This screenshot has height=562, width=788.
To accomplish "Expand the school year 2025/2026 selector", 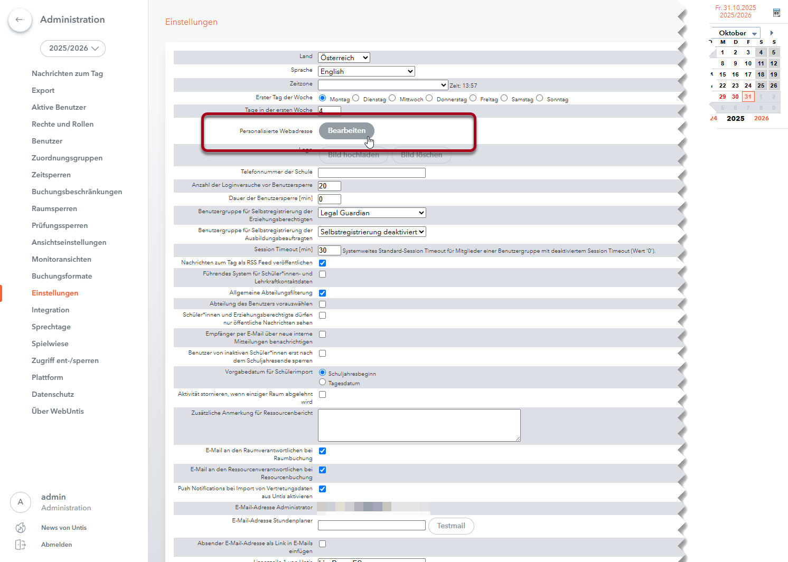I will tap(73, 49).
